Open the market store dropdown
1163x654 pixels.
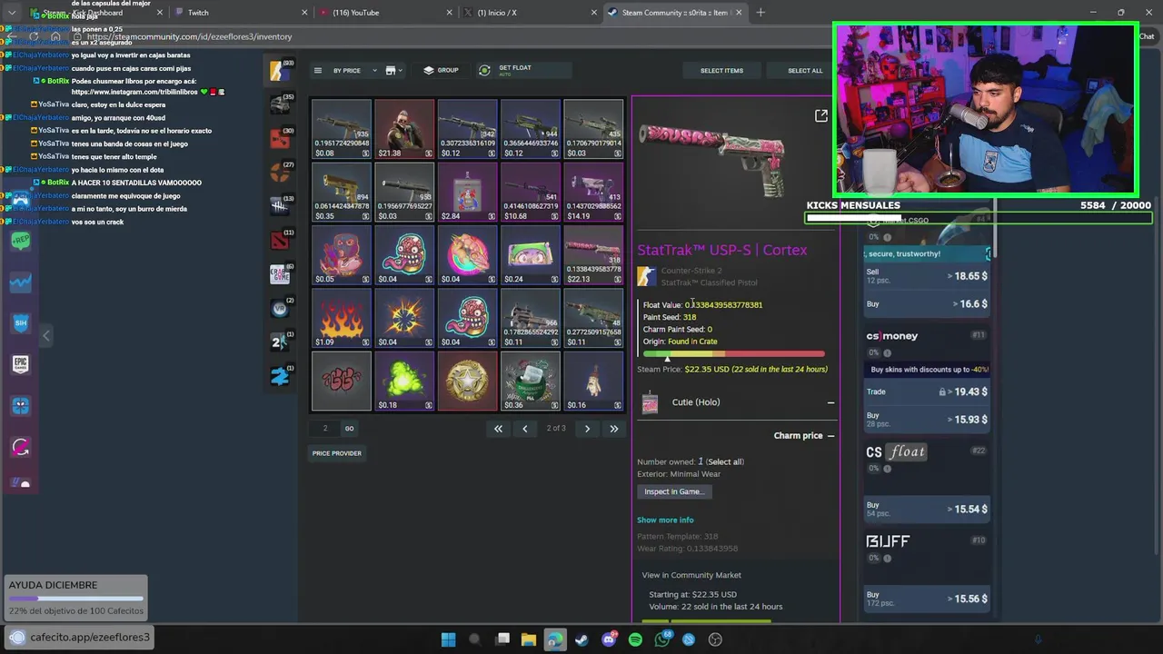[393, 70]
